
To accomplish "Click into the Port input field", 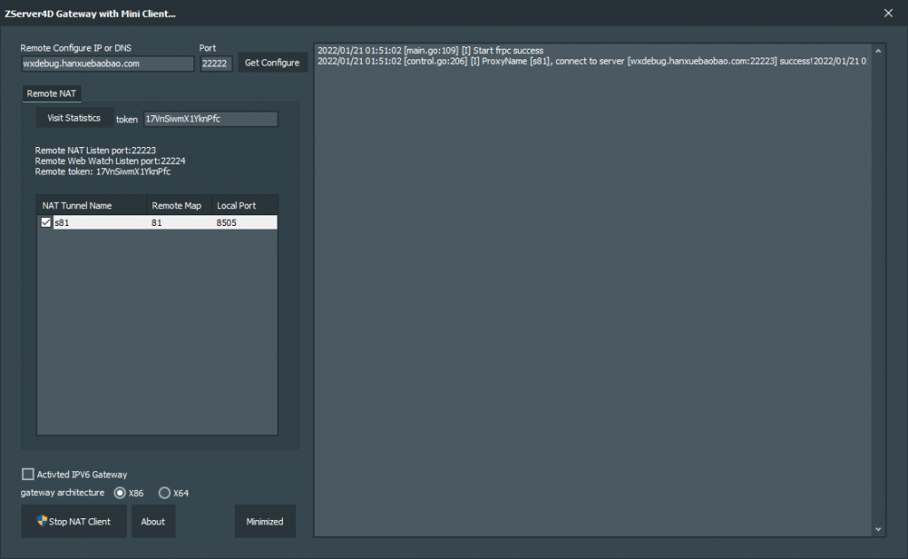I will click(x=215, y=64).
